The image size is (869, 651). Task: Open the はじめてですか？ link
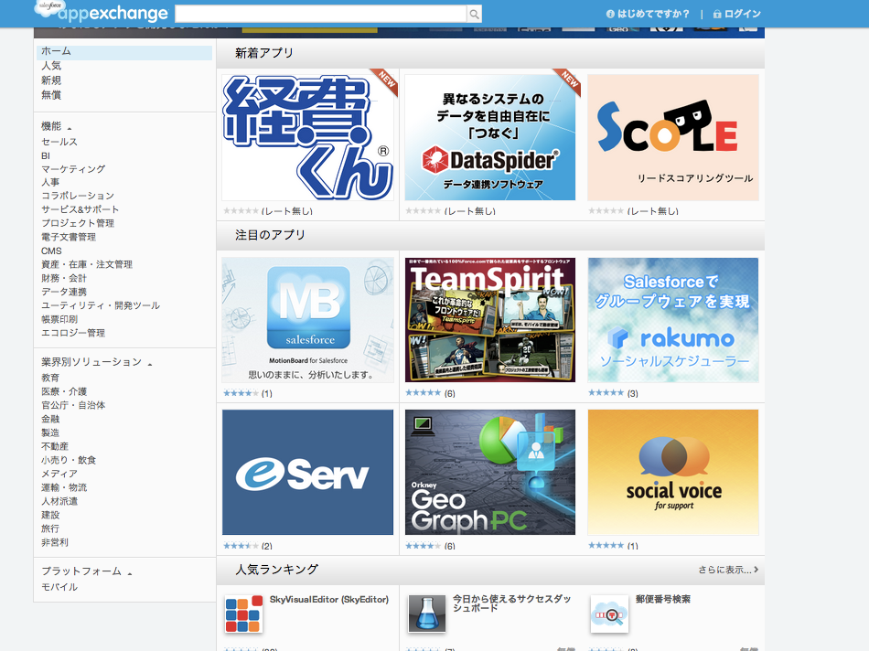point(653,14)
